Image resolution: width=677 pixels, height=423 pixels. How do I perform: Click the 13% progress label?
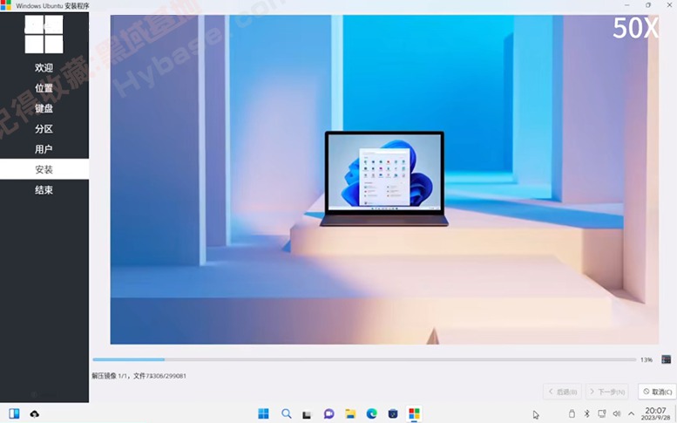(x=647, y=359)
